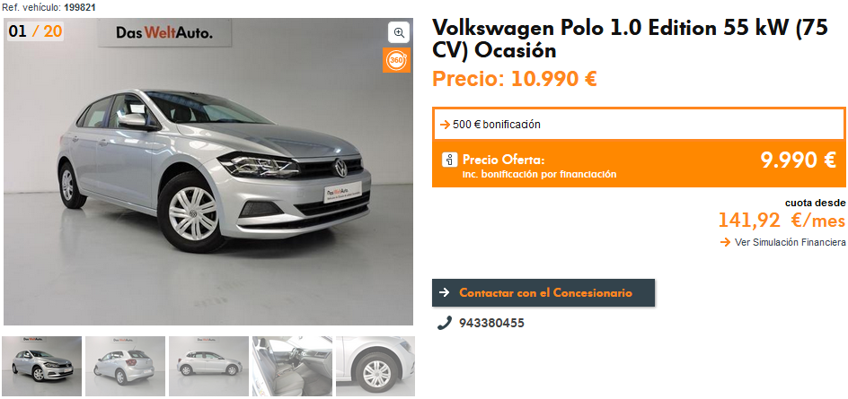Select thumbnail showing interior seats
Screen dimensions: 848x399
point(292,366)
